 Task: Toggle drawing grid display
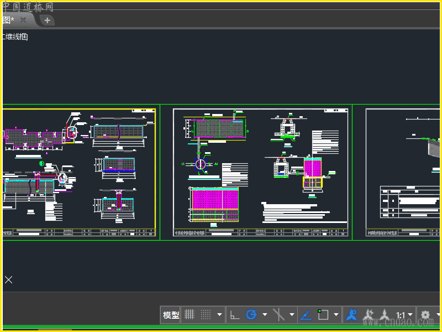tap(190, 315)
